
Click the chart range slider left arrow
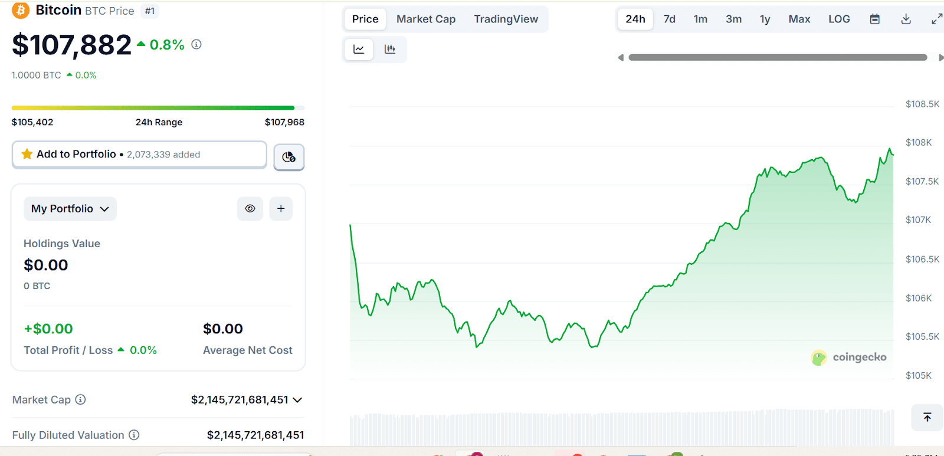tap(621, 57)
